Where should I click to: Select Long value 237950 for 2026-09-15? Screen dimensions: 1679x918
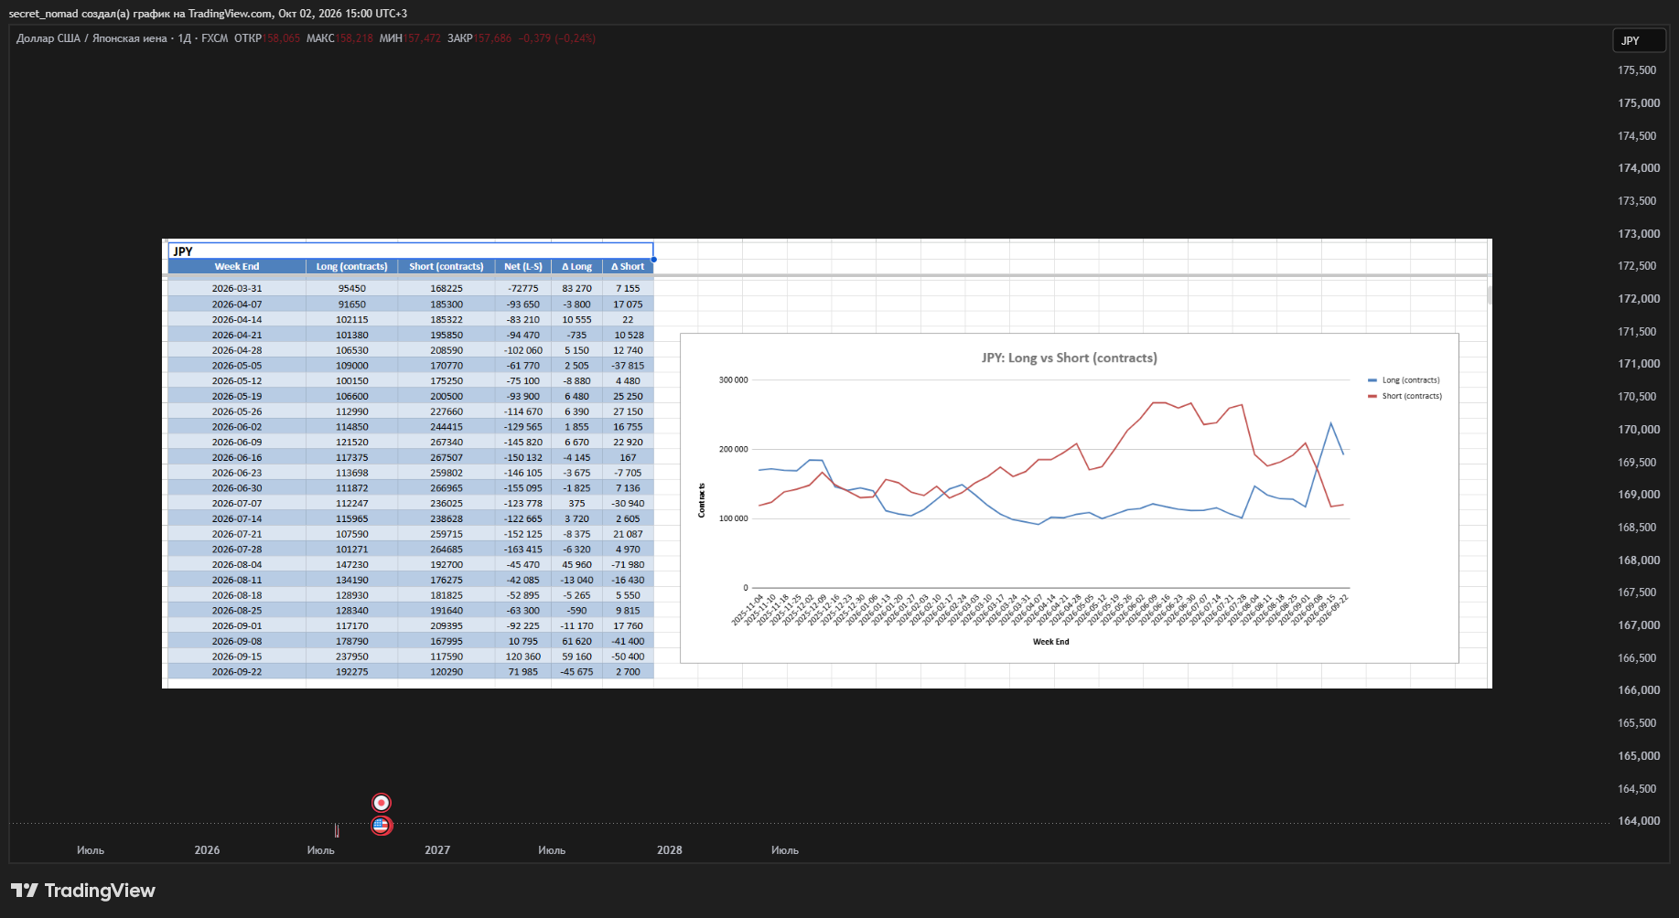coord(352,656)
